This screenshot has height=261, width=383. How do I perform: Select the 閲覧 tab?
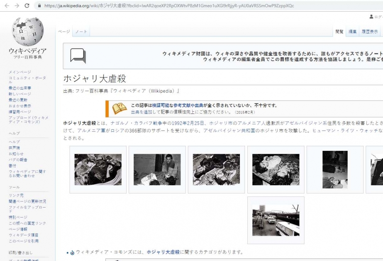pyautogui.click(x=339, y=31)
